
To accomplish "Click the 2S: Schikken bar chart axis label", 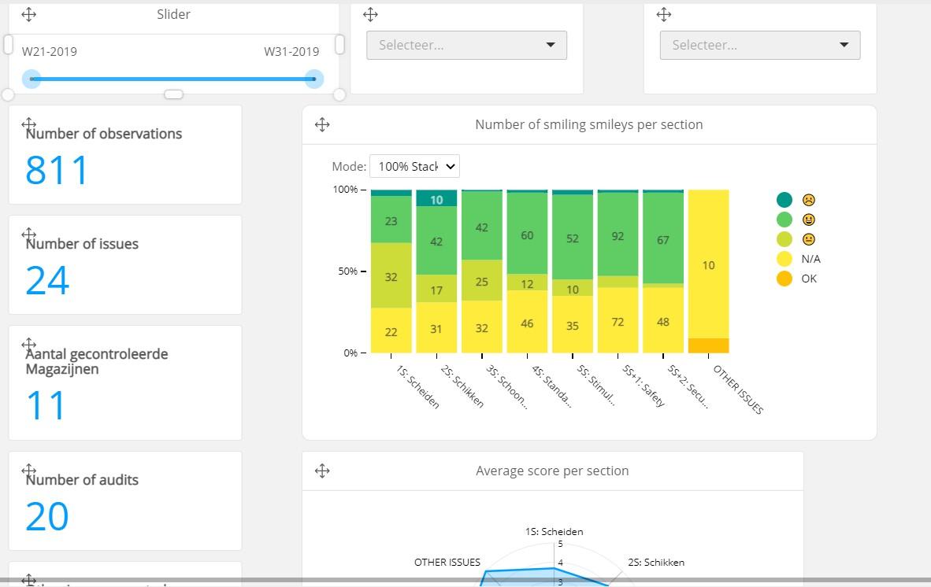I will 462,386.
